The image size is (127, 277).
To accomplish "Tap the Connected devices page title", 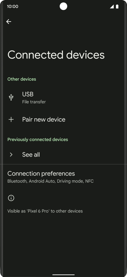I will (x=56, y=55).
